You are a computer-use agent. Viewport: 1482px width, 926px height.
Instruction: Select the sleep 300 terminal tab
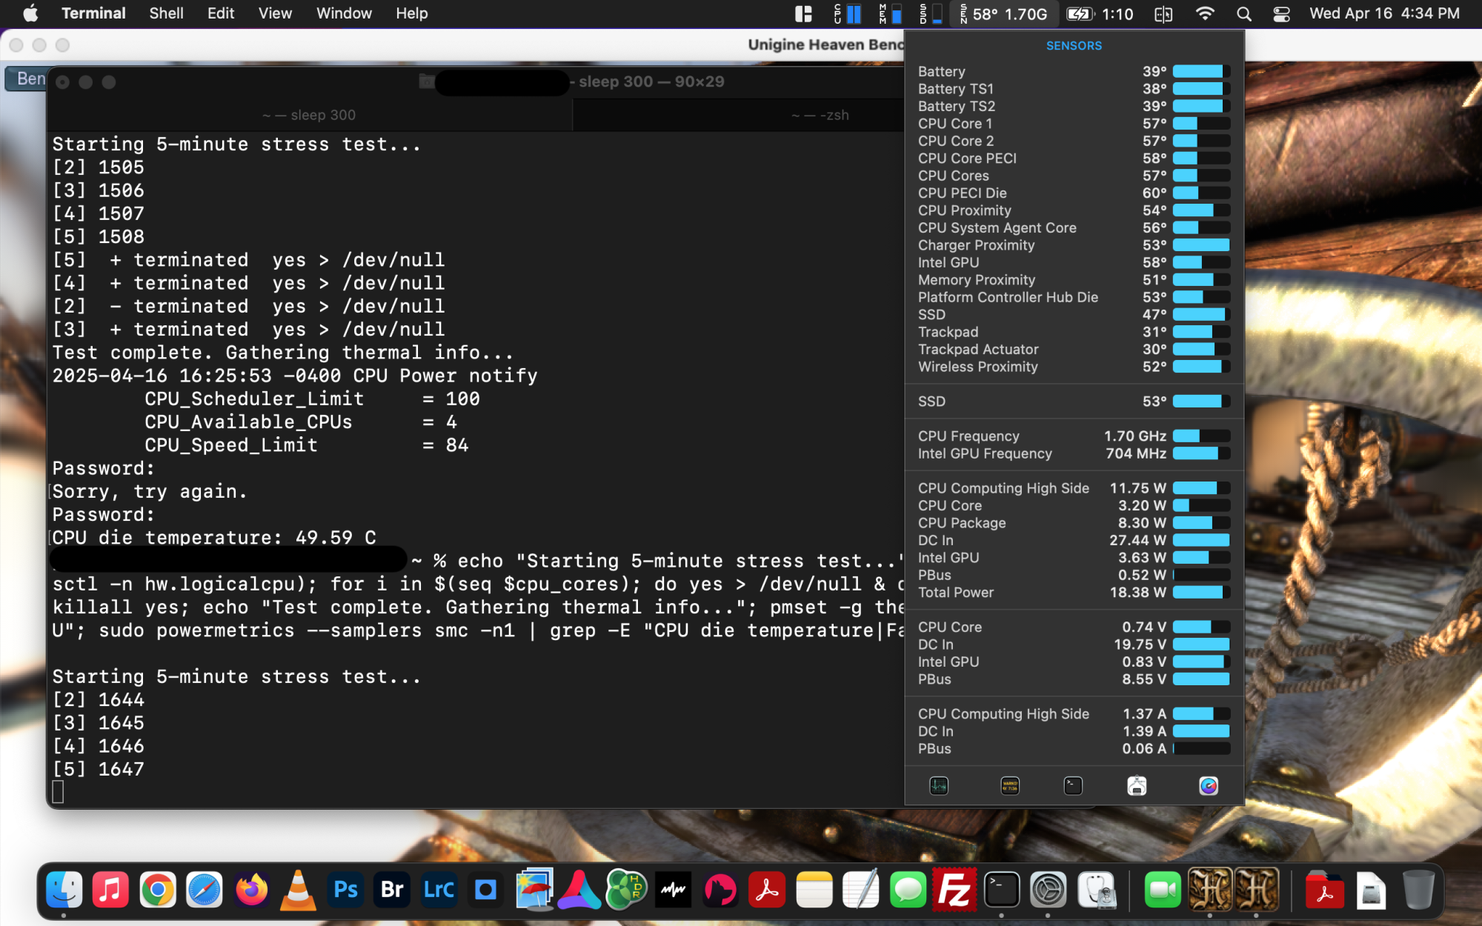click(309, 115)
